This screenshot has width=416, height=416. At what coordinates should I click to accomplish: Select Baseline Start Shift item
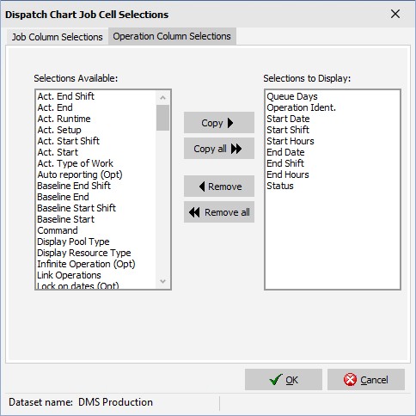tap(76, 208)
